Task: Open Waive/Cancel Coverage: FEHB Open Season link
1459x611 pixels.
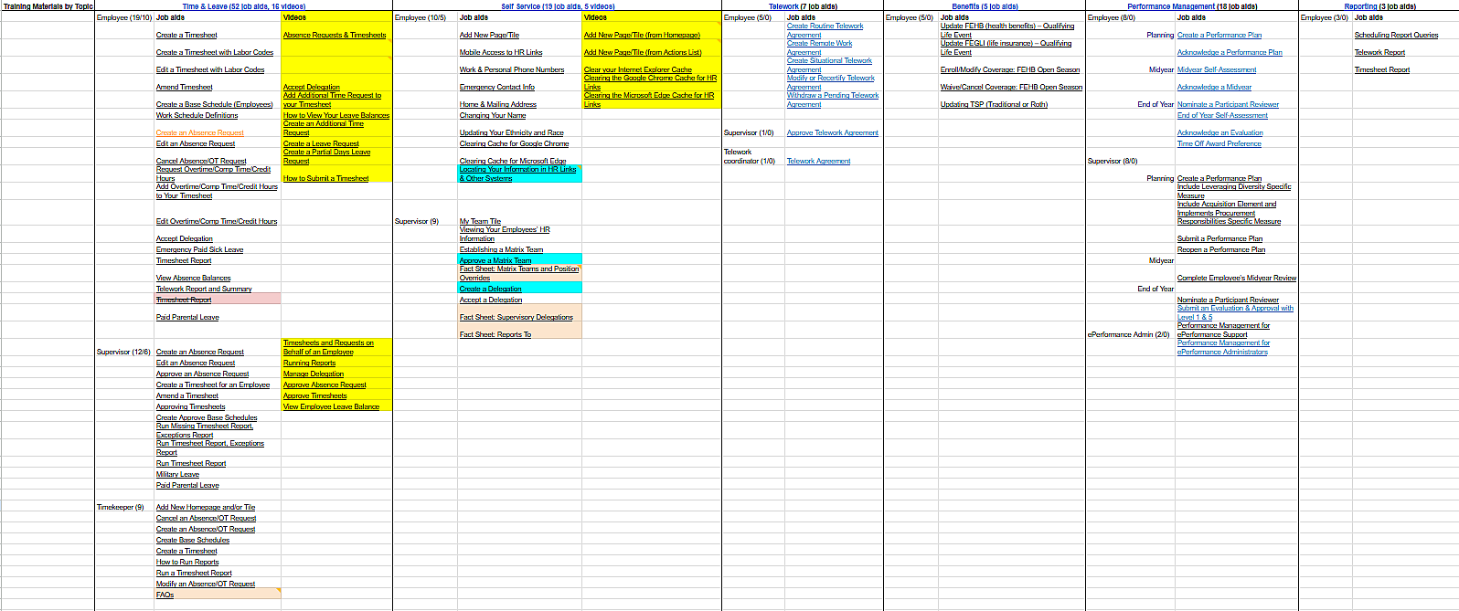Action: pyautogui.click(x=1011, y=88)
